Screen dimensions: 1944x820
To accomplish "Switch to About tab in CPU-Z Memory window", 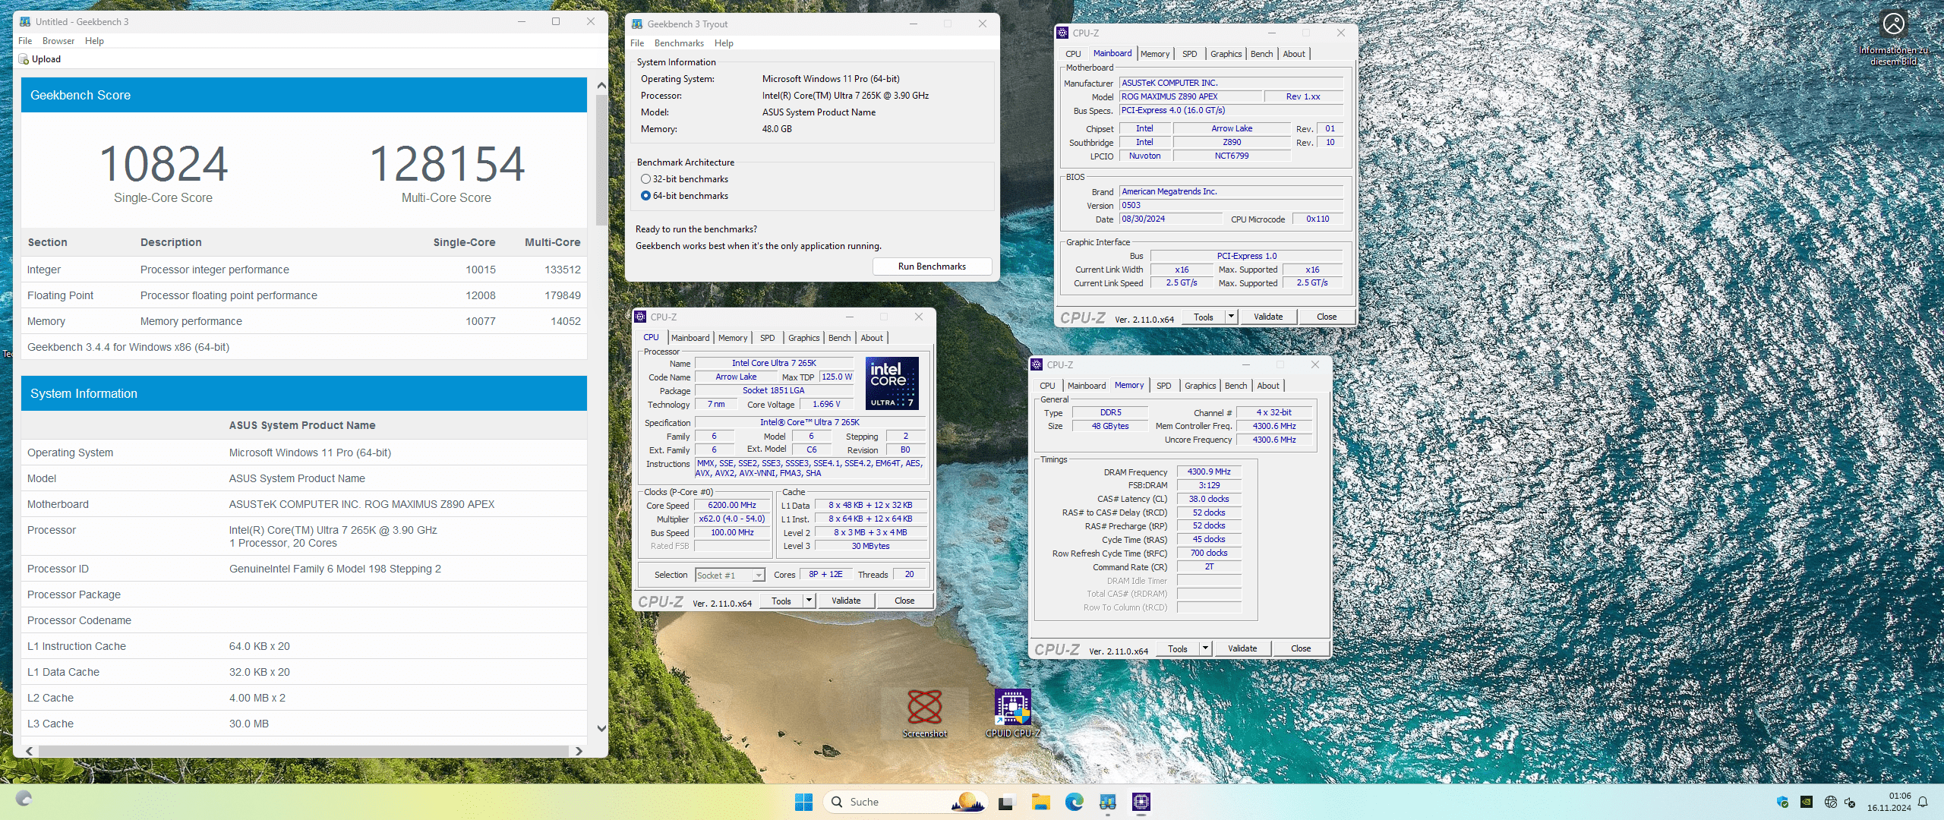I will 1268,386.
